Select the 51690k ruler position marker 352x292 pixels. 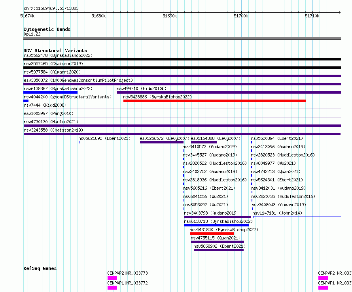[x=170, y=16]
